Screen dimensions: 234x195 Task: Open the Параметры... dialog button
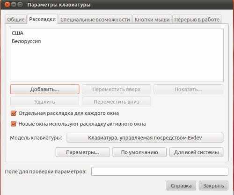pos(83,152)
